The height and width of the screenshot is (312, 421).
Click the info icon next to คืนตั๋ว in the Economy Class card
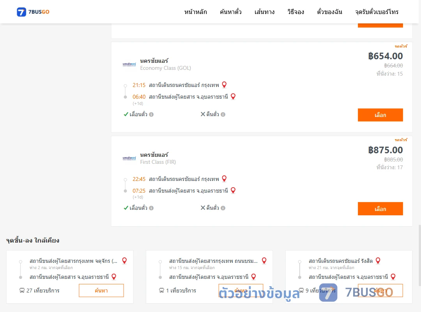point(223,115)
